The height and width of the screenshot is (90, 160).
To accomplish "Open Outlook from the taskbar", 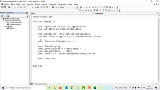I will 66,88.
